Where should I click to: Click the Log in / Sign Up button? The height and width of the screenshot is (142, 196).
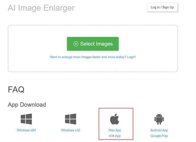coord(162,7)
